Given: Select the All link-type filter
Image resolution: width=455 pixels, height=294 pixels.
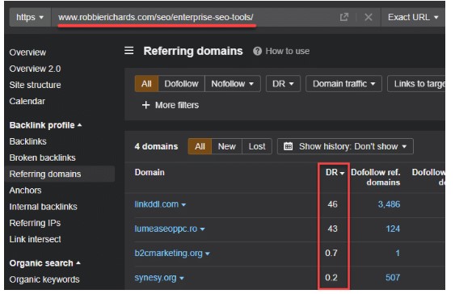Looking at the screenshot, I should click(x=146, y=84).
